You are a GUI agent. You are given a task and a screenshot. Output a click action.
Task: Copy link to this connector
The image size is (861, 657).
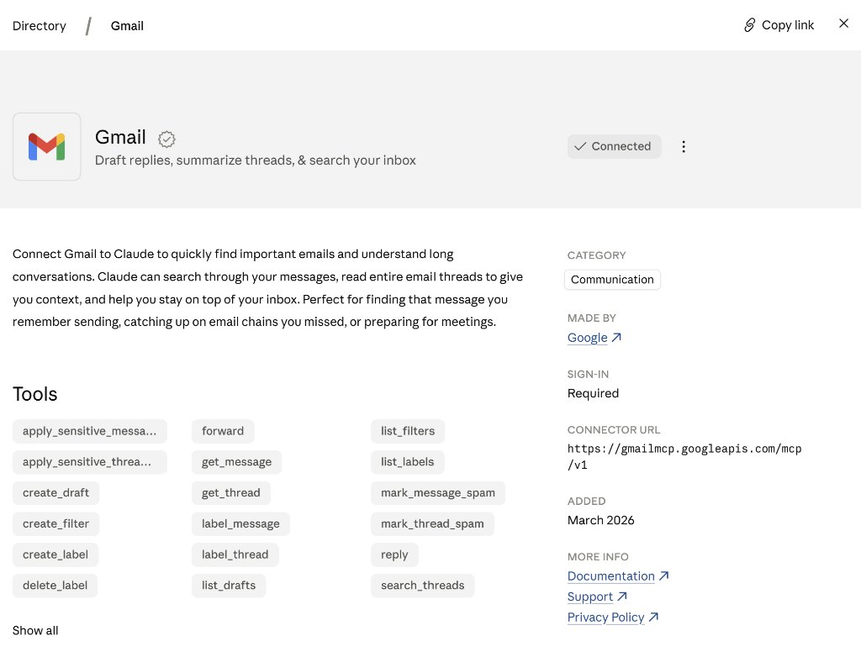coord(779,25)
